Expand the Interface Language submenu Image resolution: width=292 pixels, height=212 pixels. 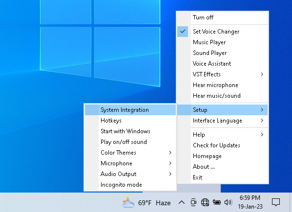pyautogui.click(x=222, y=121)
